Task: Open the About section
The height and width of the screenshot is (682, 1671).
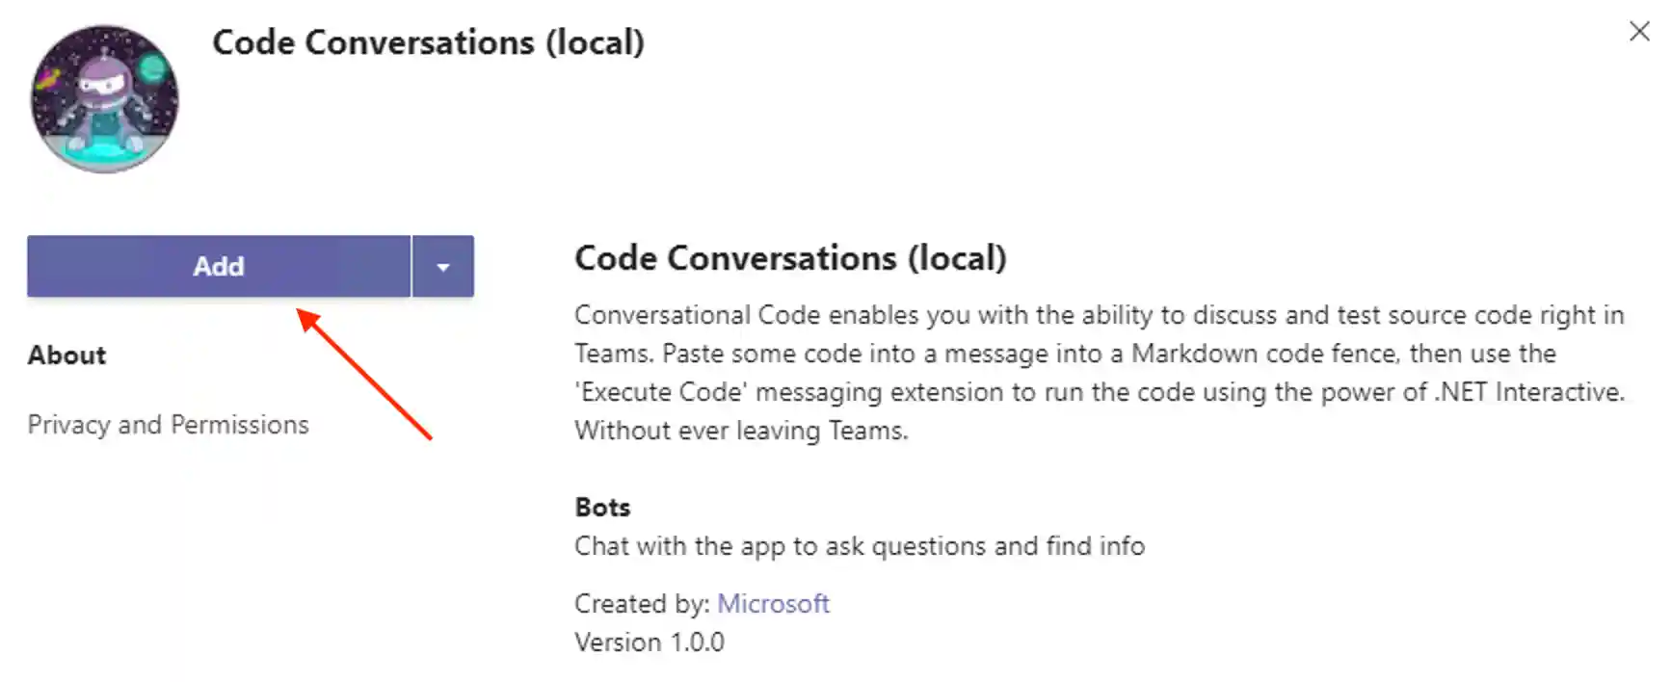Action: tap(66, 355)
